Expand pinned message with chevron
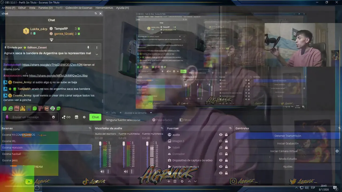The width and height of the screenshot is (342, 192). coord(97,54)
